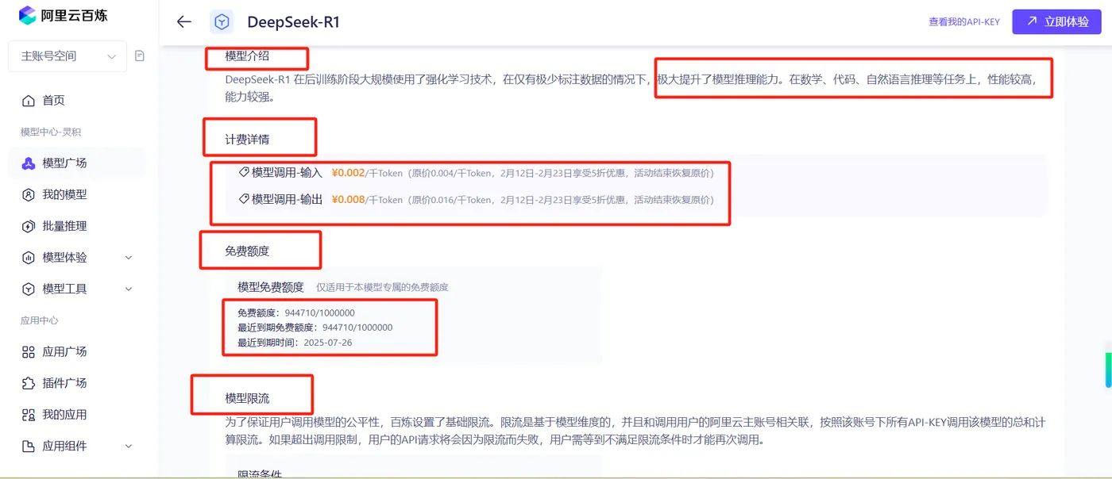Screen dimensions: 1112x479
Task: Click the DeepSeek-R1 model hexagon icon
Action: [x=222, y=22]
